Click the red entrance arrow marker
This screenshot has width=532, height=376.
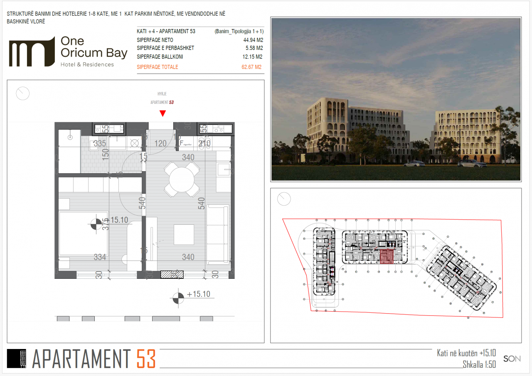[163, 113]
